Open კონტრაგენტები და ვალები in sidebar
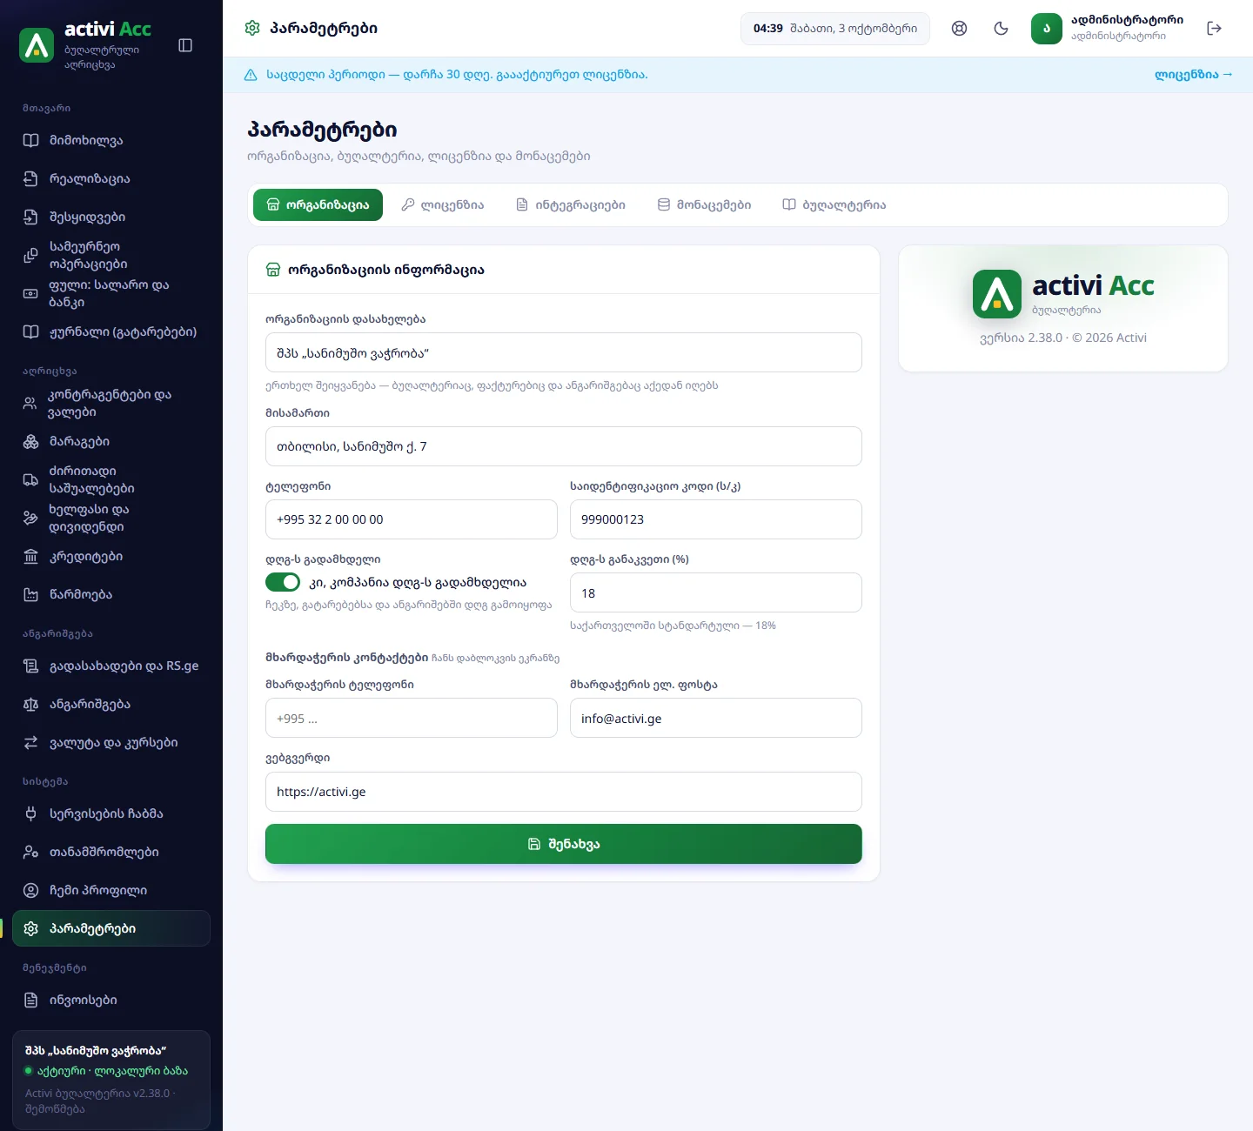Viewport: 1253px width, 1131px height. click(x=111, y=403)
